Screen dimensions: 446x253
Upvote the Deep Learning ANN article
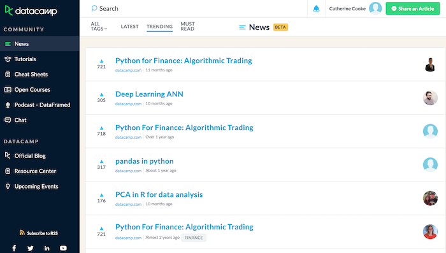click(101, 94)
